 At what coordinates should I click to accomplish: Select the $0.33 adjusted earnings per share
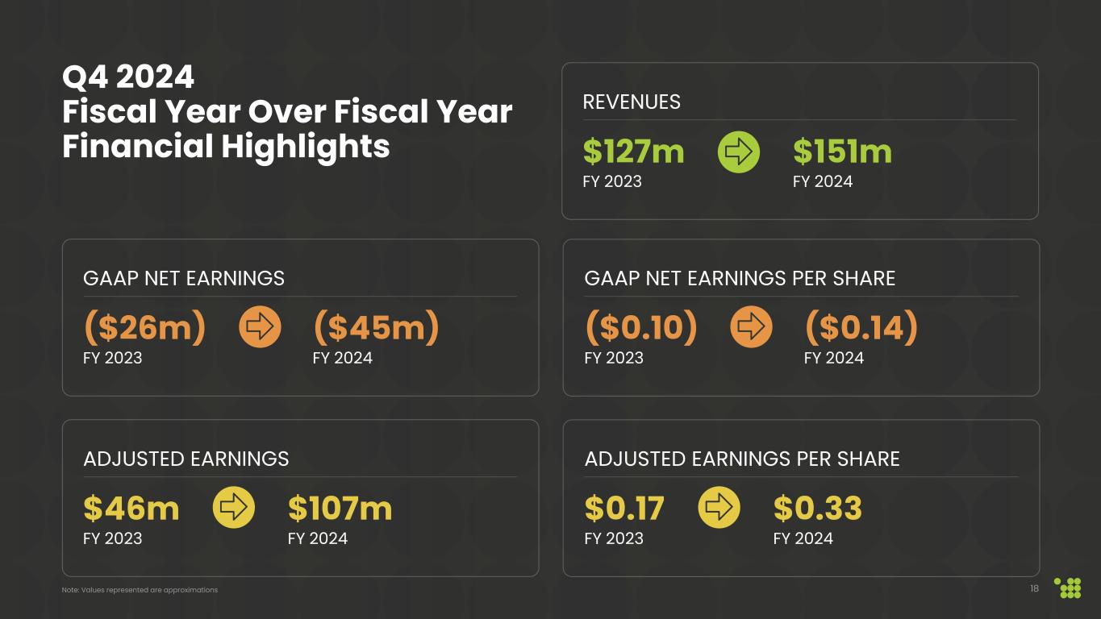817,509
